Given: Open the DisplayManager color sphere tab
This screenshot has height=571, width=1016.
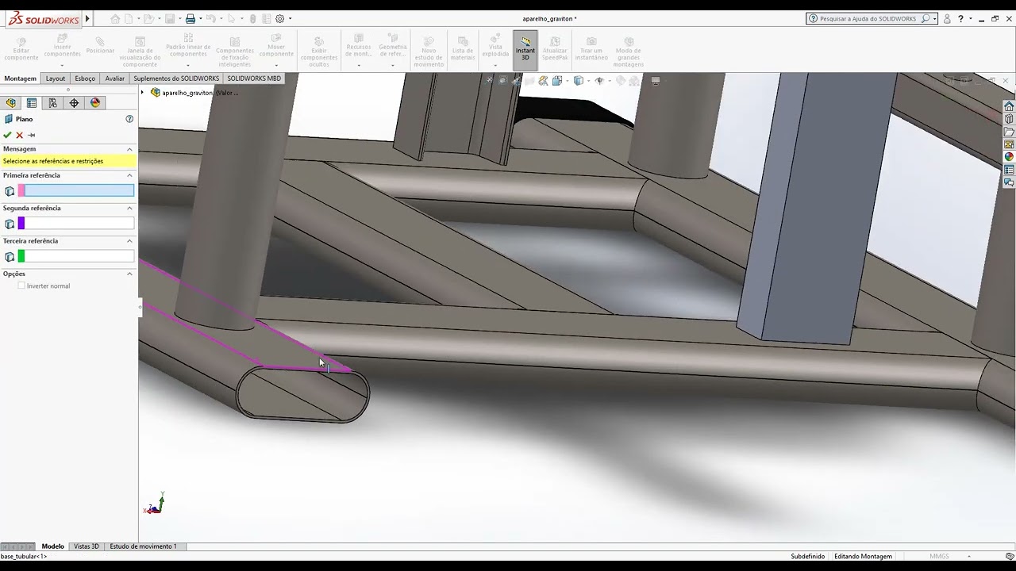Looking at the screenshot, I should (95, 103).
